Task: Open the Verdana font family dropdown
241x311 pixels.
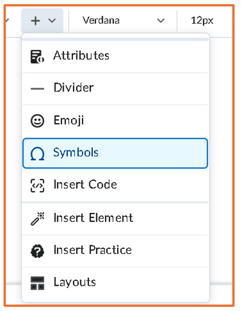Action: 123,20
